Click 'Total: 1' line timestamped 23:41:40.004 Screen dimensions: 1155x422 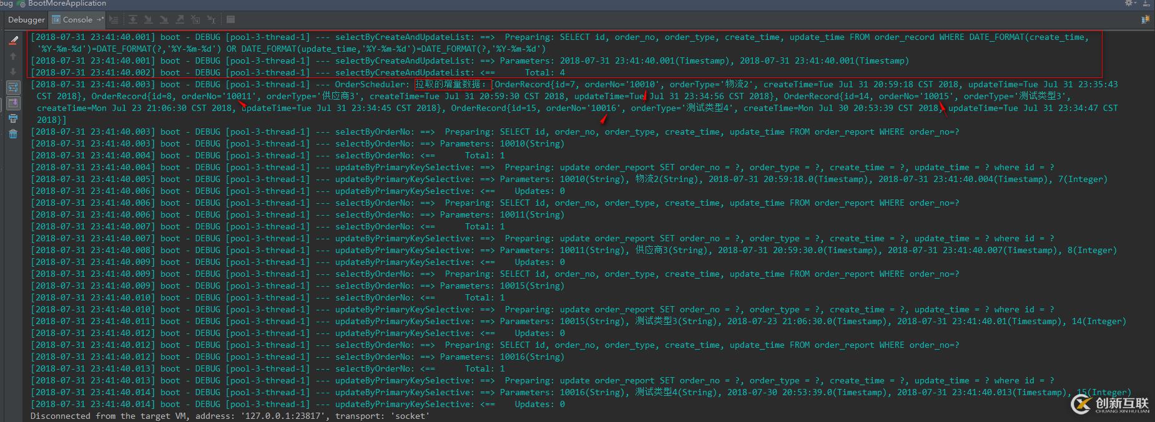tap(268, 155)
